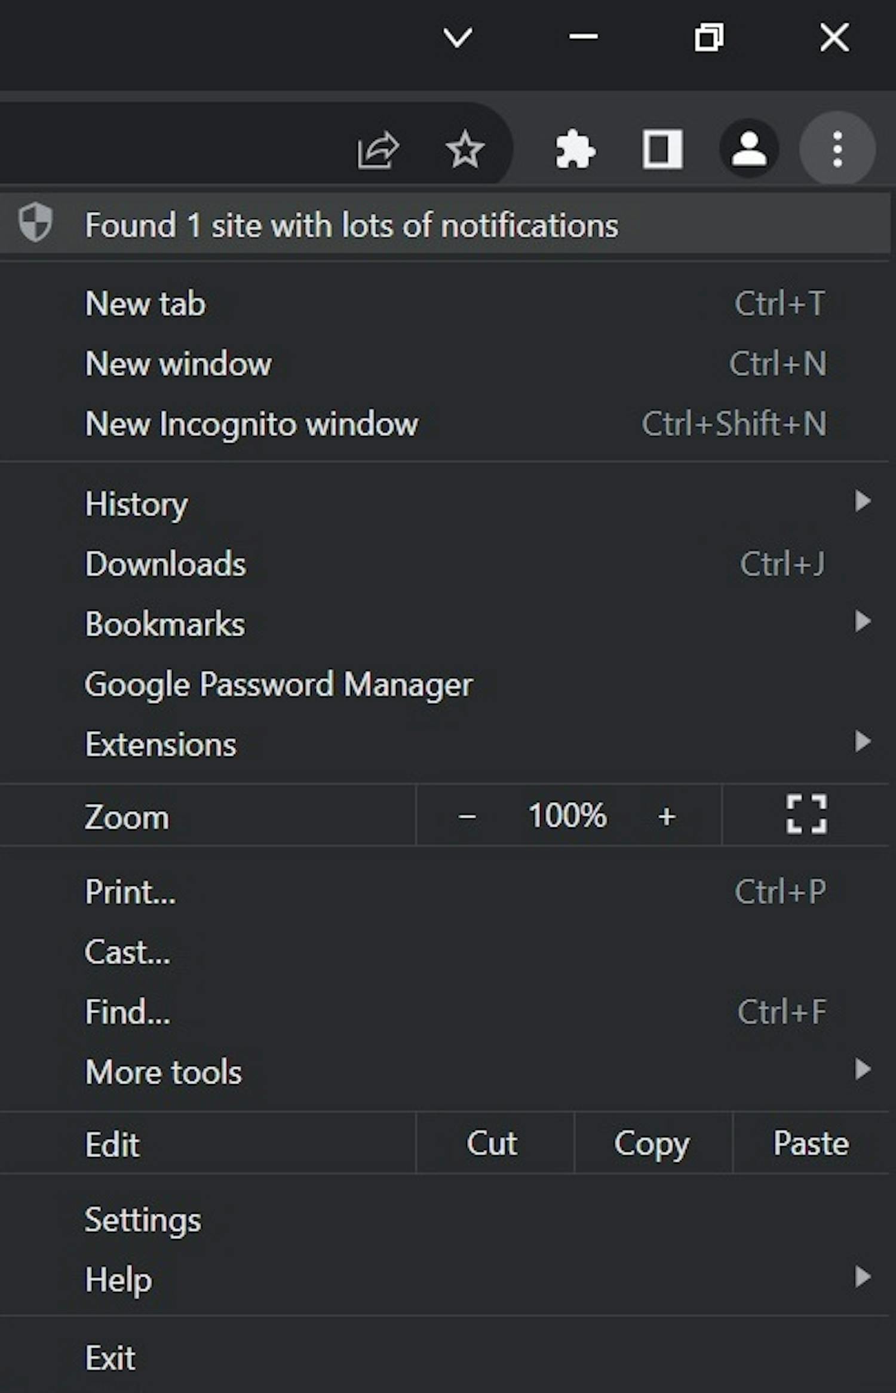This screenshot has width=896, height=1393.
Task: Bookmark this page with the star icon
Action: (465, 150)
